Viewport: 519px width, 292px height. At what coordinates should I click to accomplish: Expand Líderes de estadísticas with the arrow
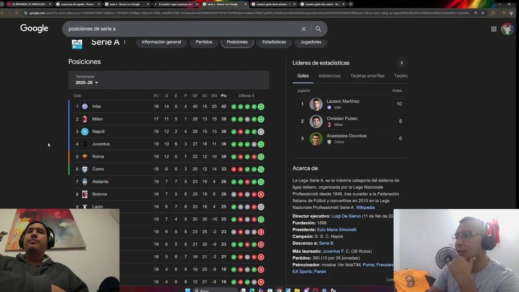[401, 63]
